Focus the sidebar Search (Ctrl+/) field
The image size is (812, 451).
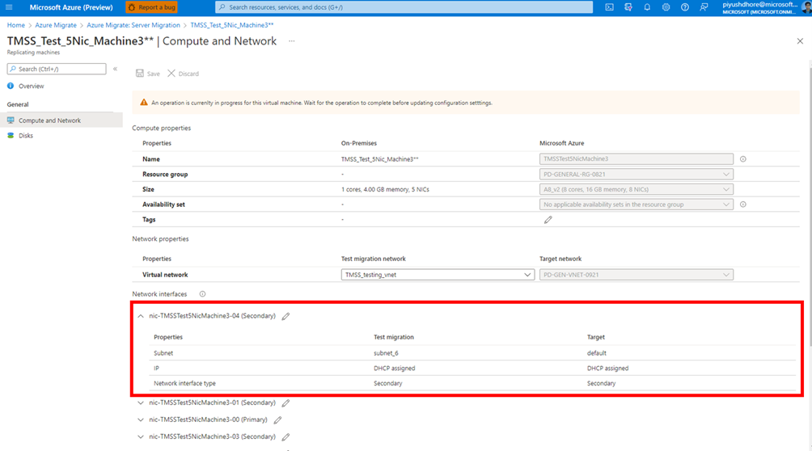[x=57, y=69]
